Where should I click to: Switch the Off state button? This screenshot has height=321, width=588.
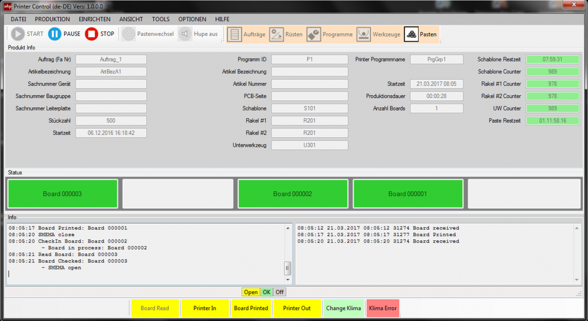tap(280, 292)
